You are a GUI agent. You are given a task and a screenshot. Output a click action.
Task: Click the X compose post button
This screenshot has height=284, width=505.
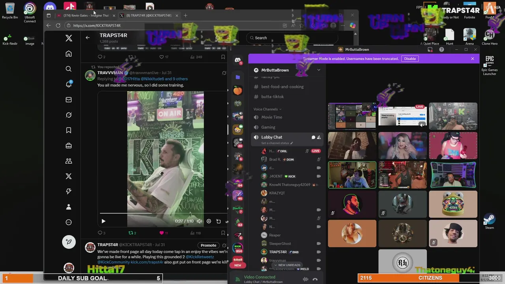(x=69, y=242)
